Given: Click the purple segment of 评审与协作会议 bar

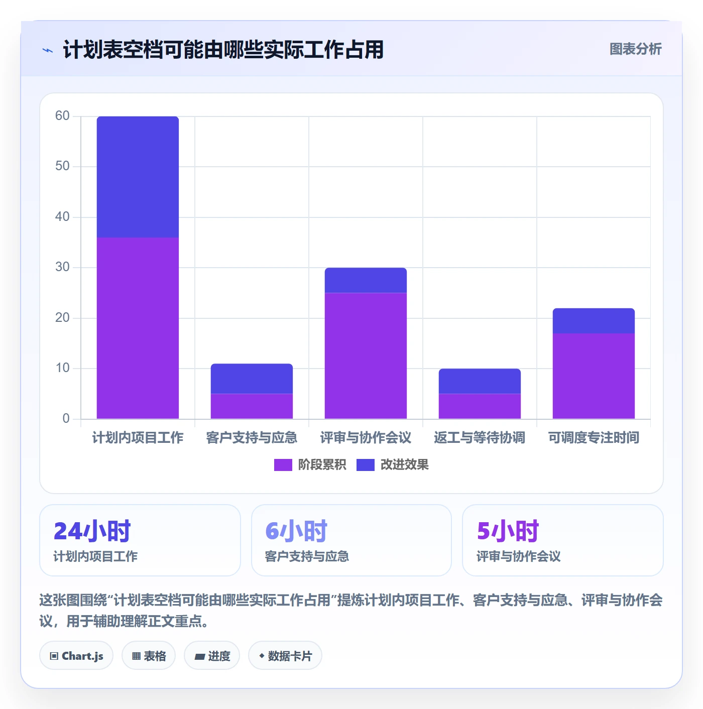Looking at the screenshot, I should coord(366,356).
